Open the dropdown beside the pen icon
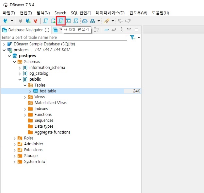Viewport: 204px width, 193px height. pyautogui.click(x=113, y=21)
